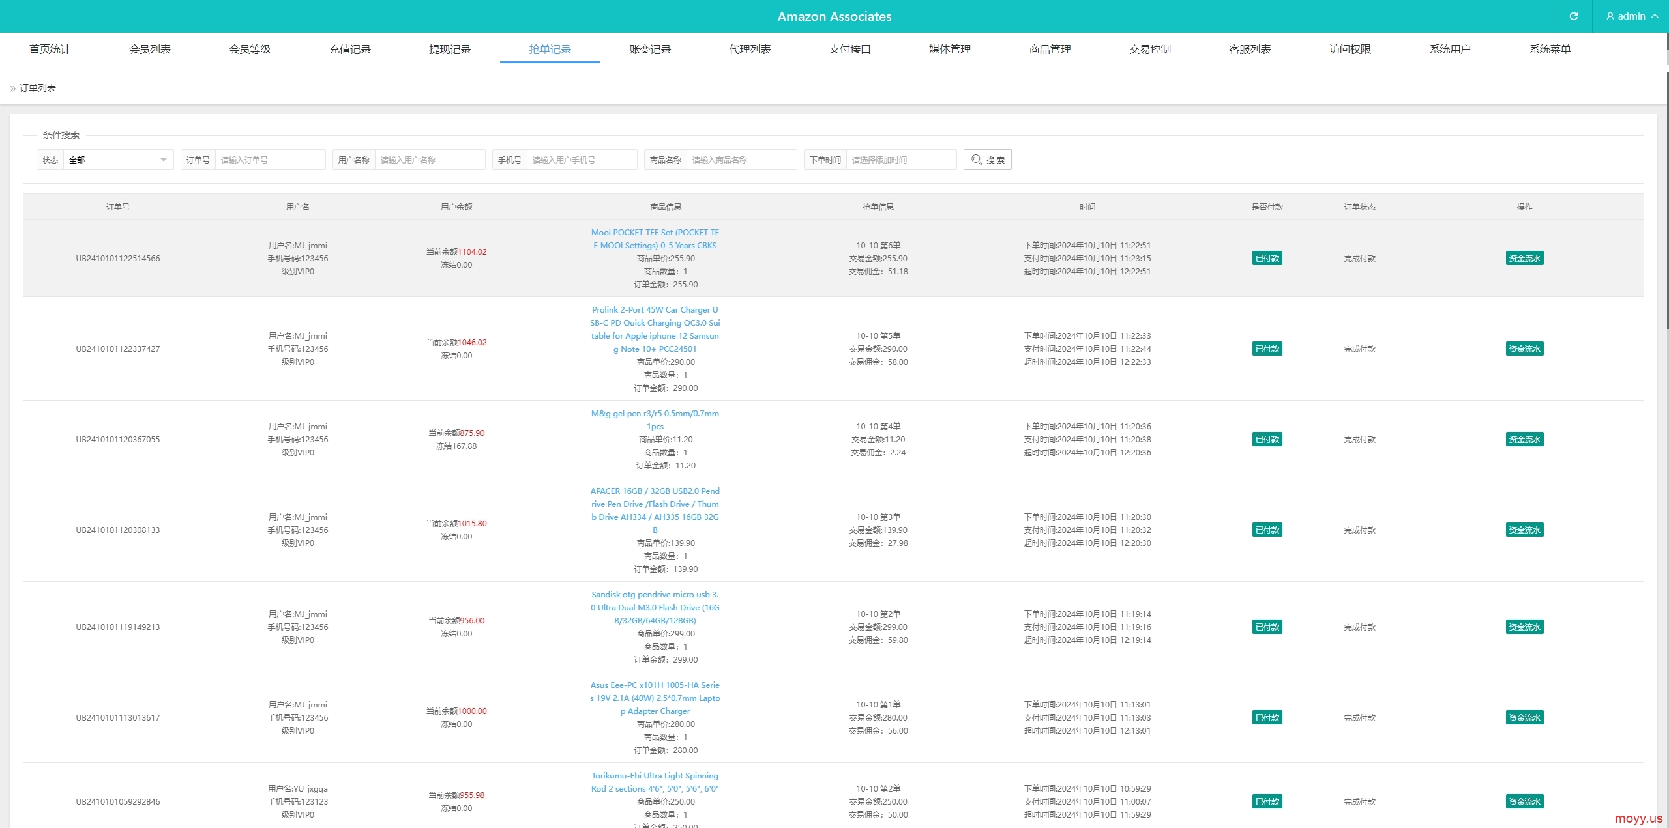Open the 首页统计 tab
Image resolution: width=1669 pixels, height=828 pixels.
50,49
